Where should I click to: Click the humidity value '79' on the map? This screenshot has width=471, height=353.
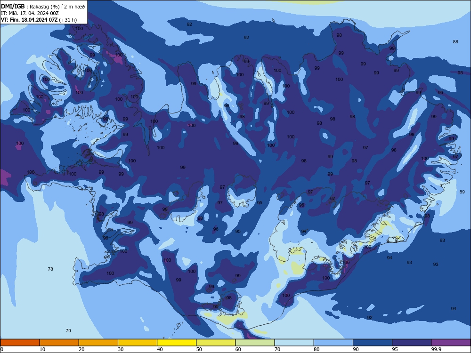point(68,330)
